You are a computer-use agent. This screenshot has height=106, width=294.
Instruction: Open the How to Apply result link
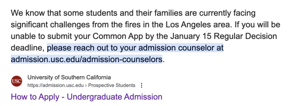pyautogui.click(x=87, y=97)
